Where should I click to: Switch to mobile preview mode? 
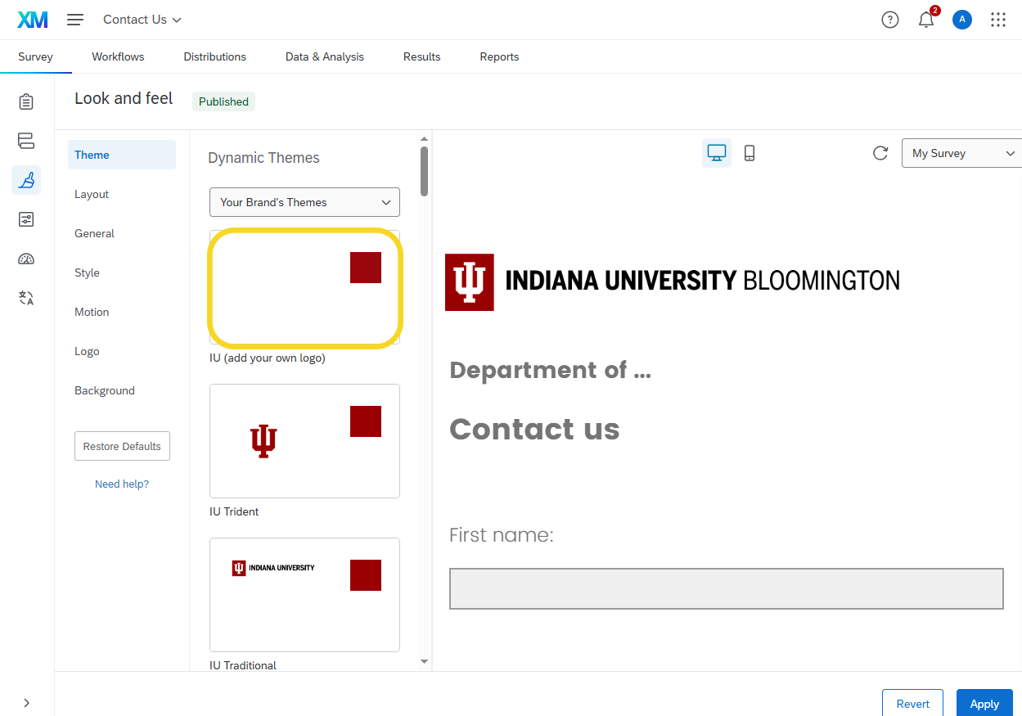pos(750,153)
